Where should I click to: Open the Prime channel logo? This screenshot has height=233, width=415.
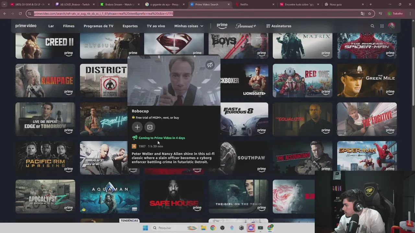point(222,26)
